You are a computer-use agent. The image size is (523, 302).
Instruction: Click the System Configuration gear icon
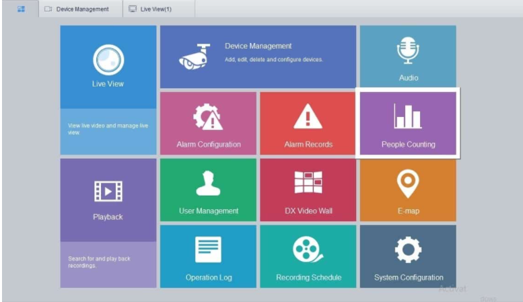(408, 250)
